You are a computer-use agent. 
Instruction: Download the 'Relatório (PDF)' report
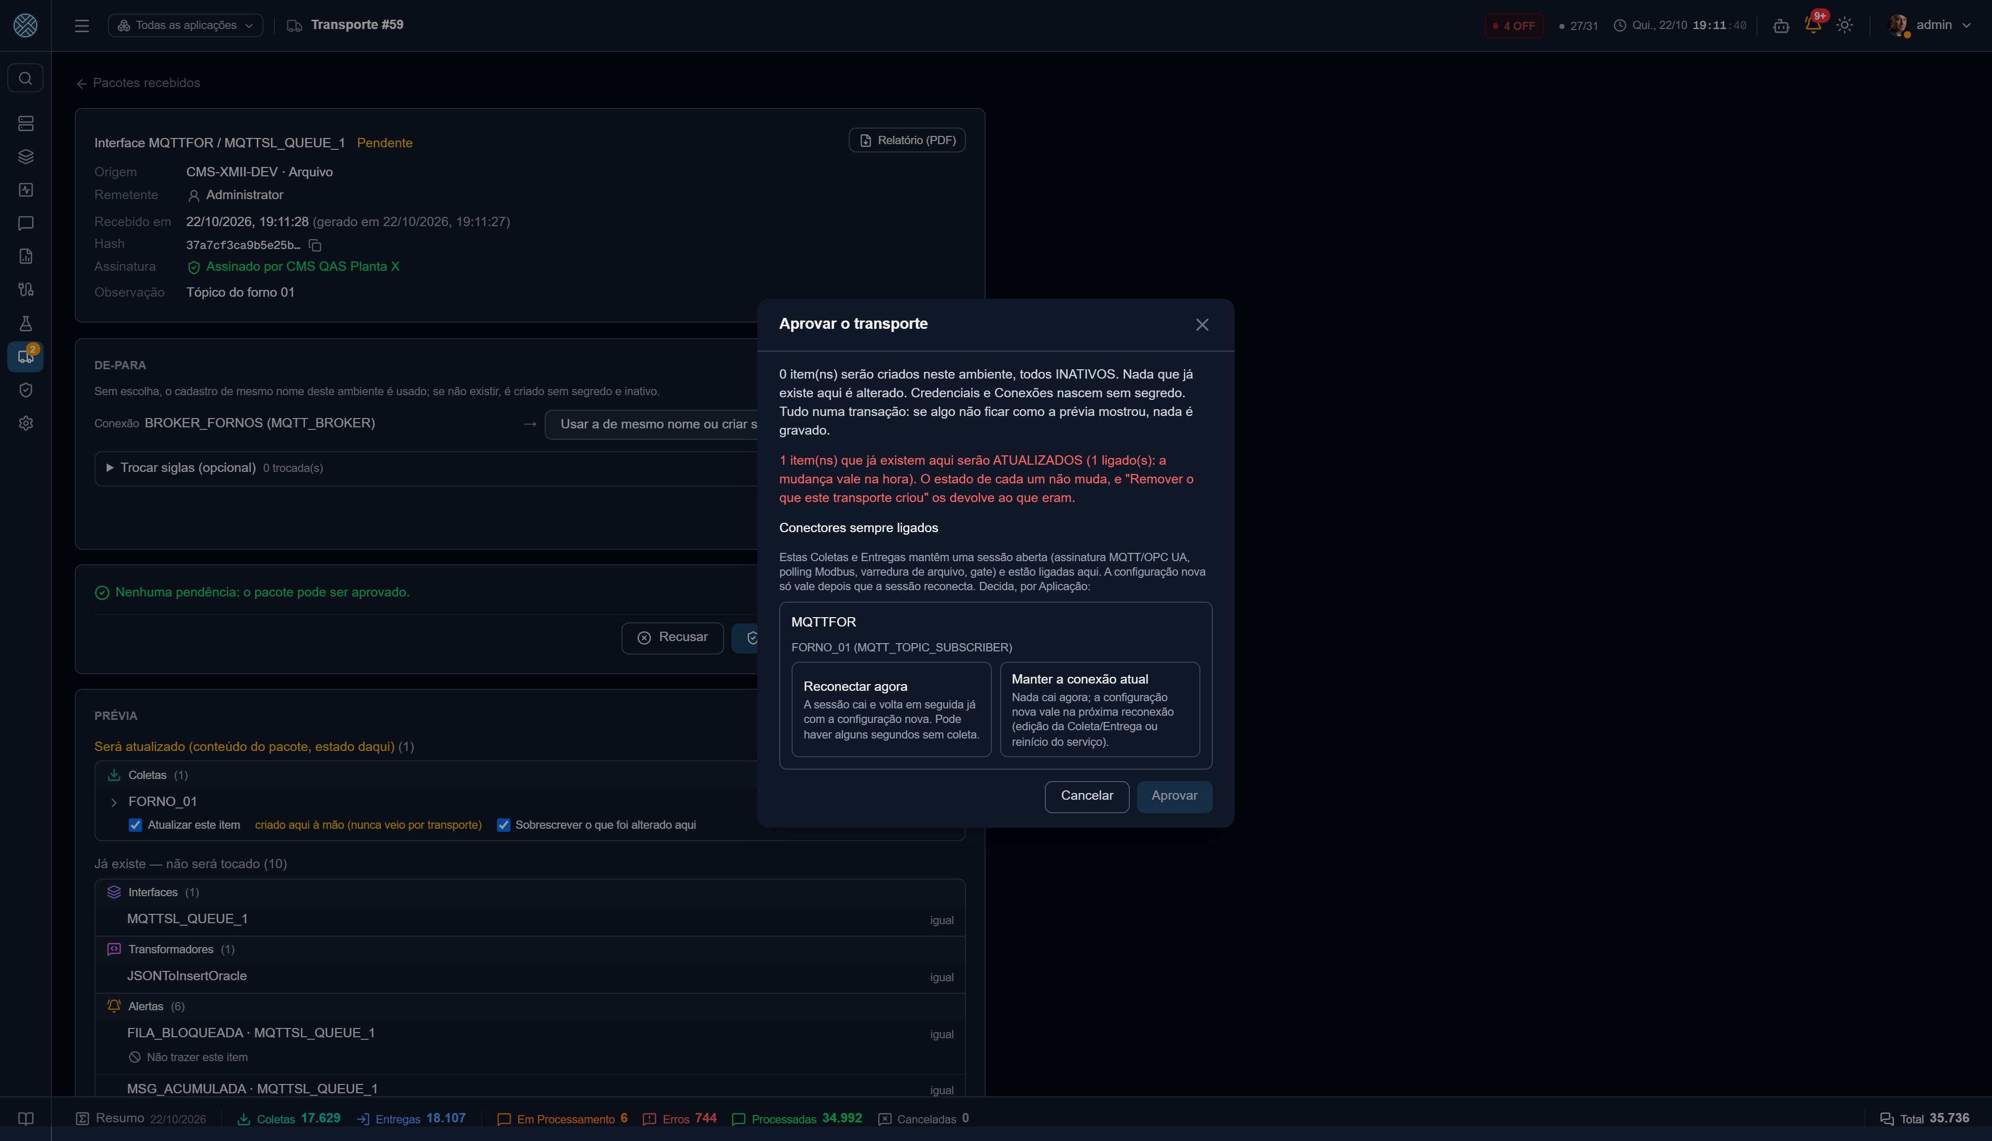click(x=907, y=140)
